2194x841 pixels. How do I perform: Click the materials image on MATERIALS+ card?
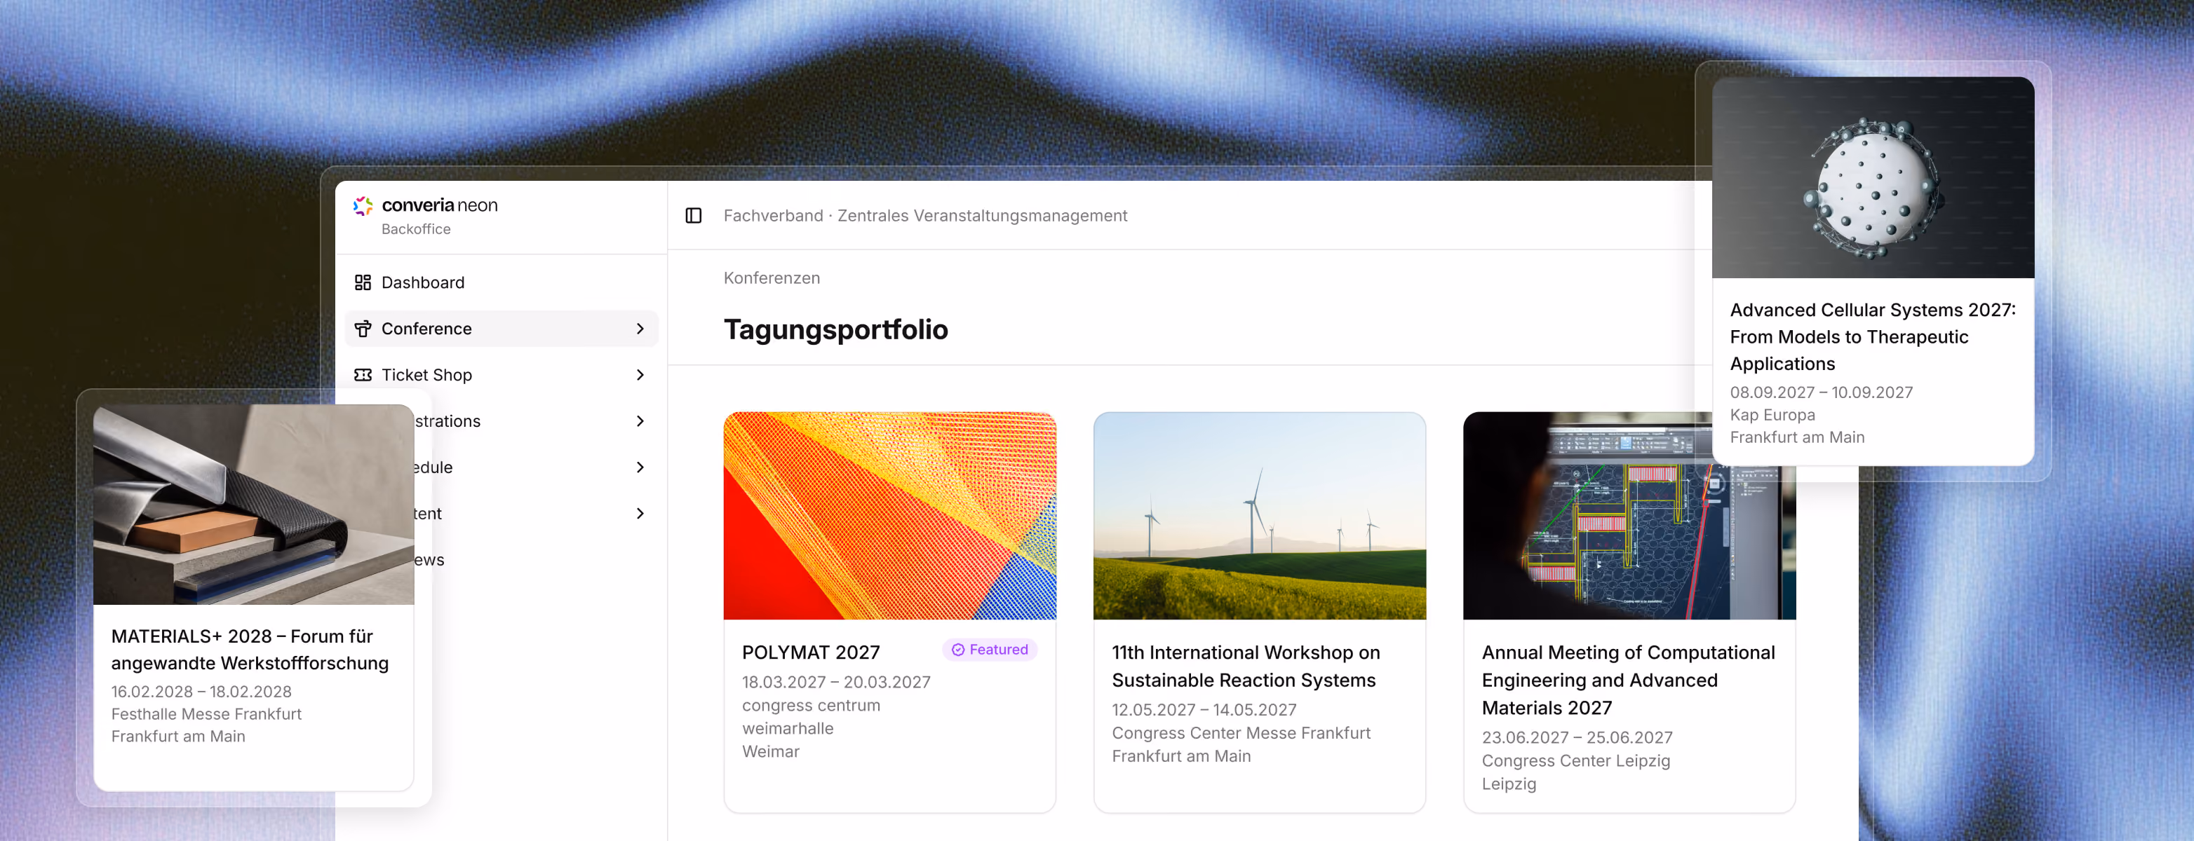tap(254, 504)
